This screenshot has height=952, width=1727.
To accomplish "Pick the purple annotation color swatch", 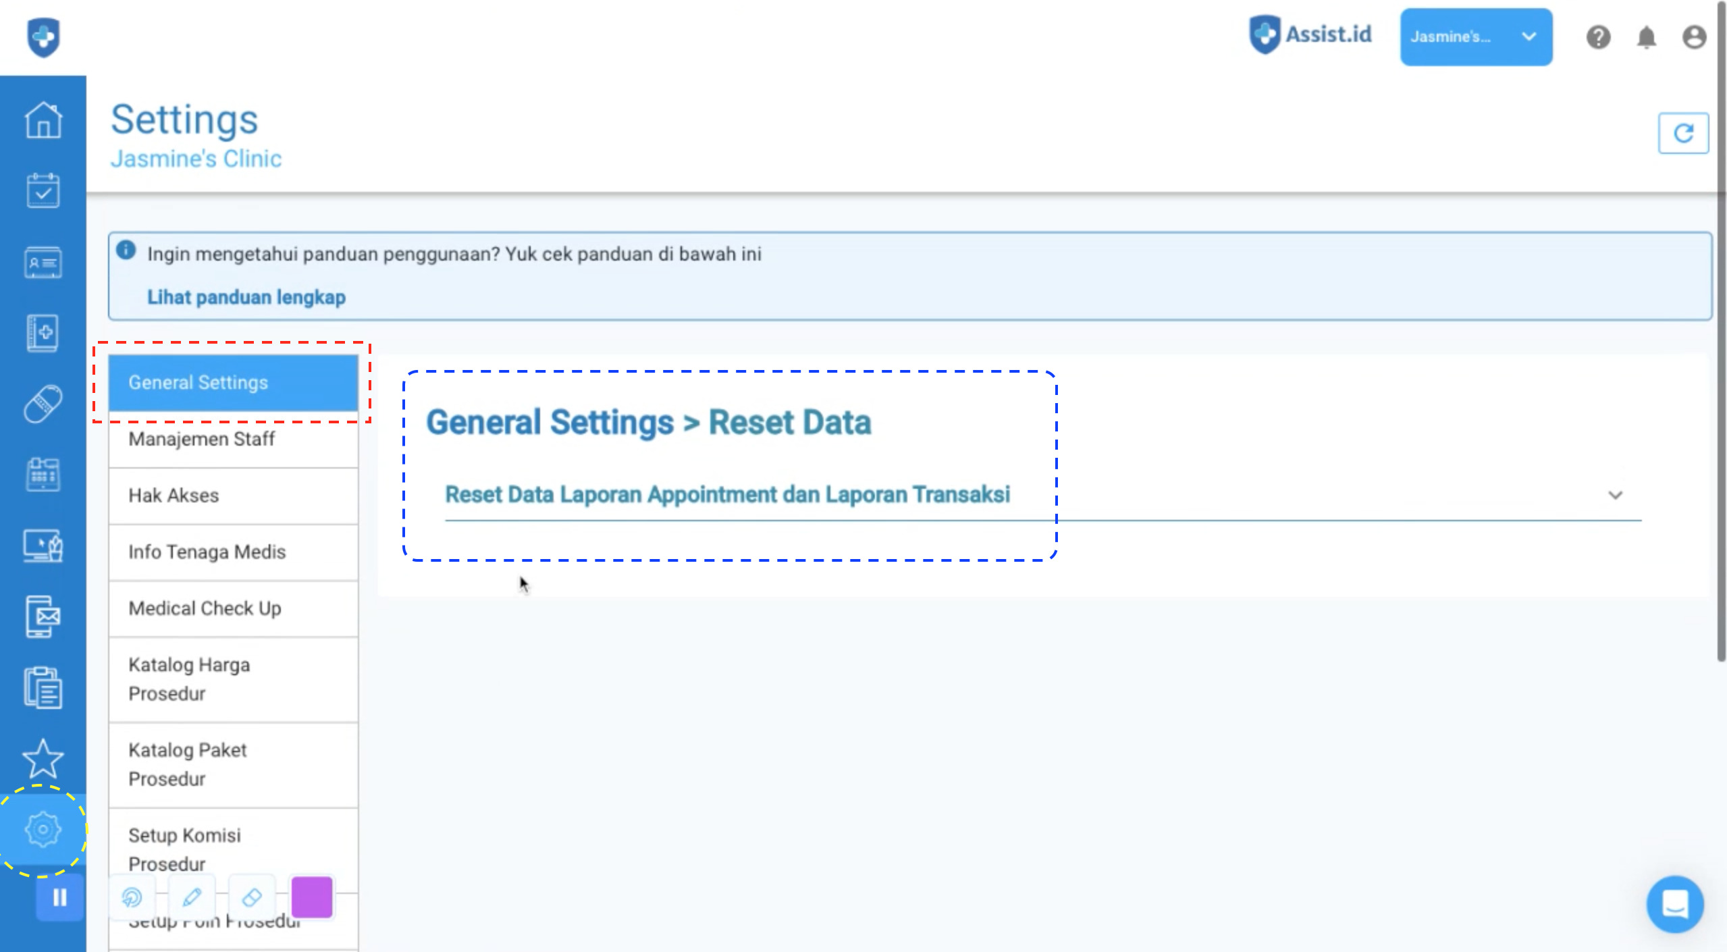I will click(312, 897).
